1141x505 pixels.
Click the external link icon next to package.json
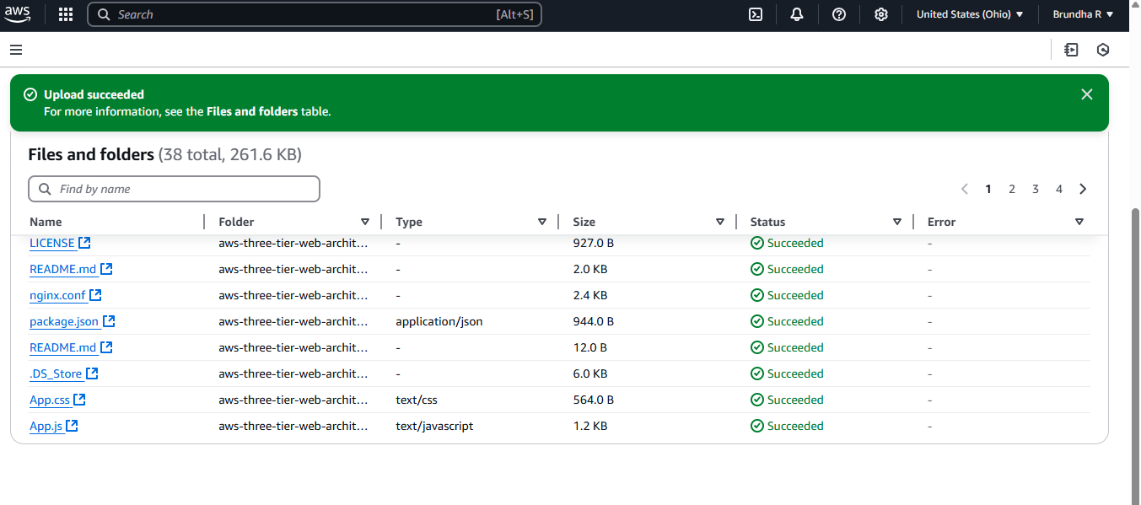coord(109,321)
